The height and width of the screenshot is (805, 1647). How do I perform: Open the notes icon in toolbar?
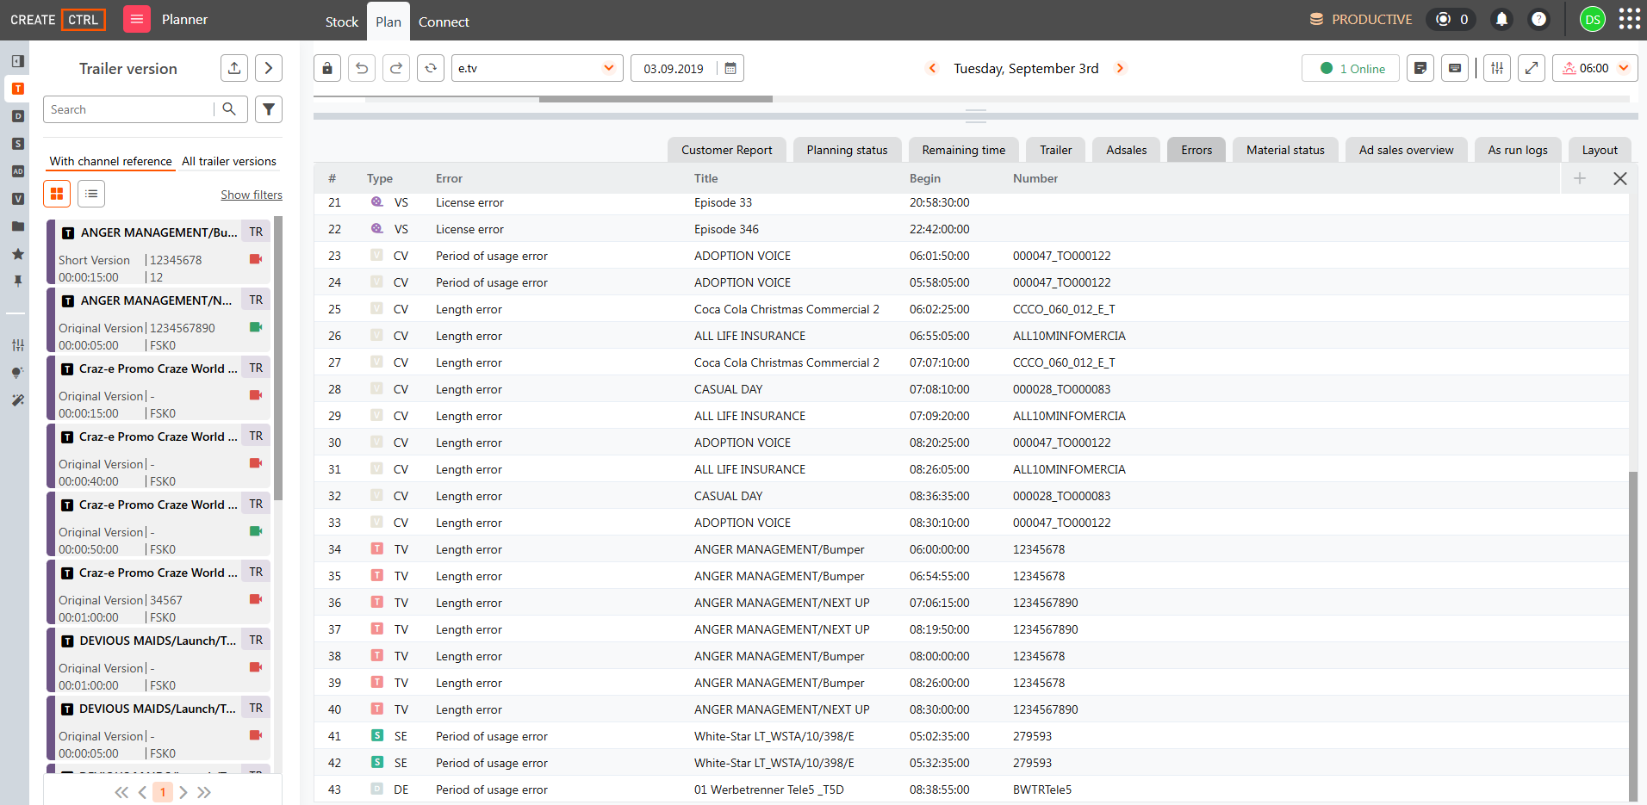tap(1420, 68)
